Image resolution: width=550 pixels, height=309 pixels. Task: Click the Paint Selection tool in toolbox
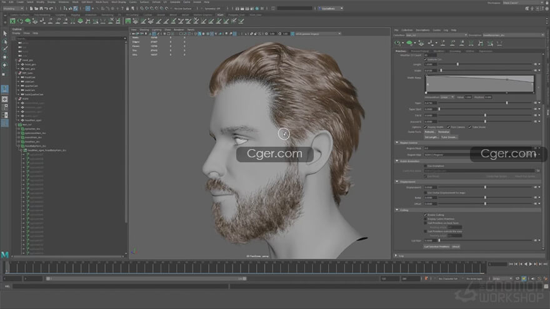5,49
